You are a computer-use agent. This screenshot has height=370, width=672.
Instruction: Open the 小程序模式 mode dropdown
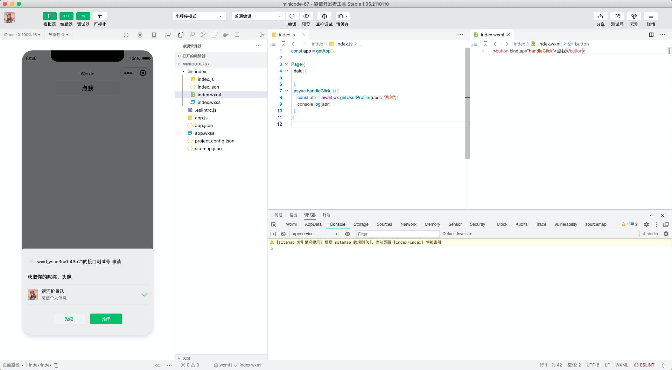(x=199, y=16)
